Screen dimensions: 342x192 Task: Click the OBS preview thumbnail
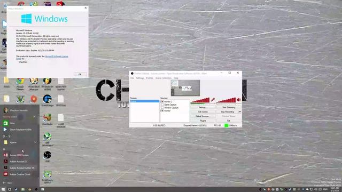tap(185, 88)
